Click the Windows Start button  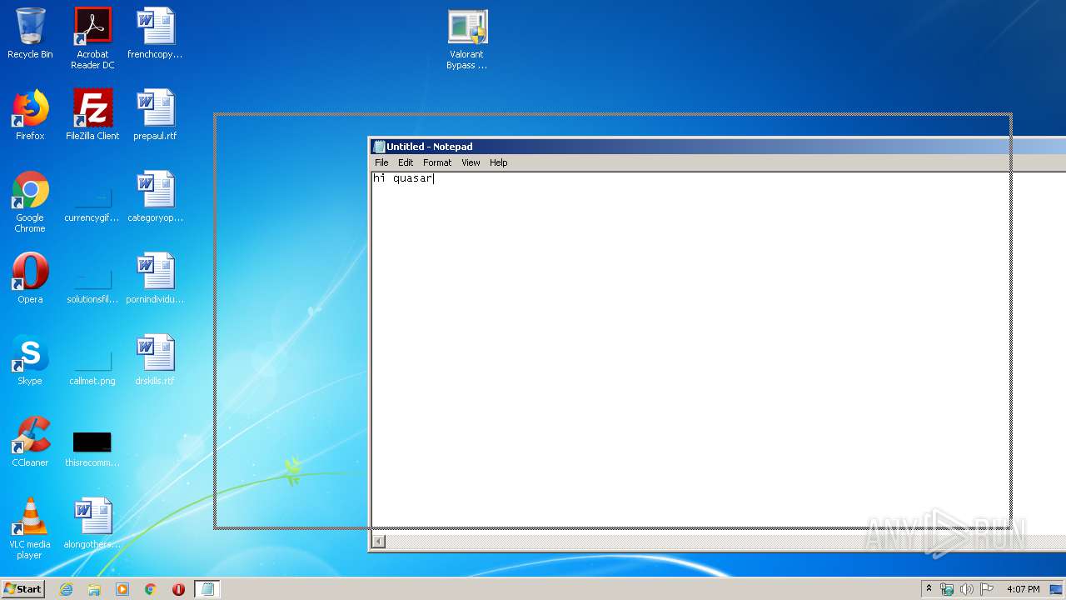[x=23, y=589]
